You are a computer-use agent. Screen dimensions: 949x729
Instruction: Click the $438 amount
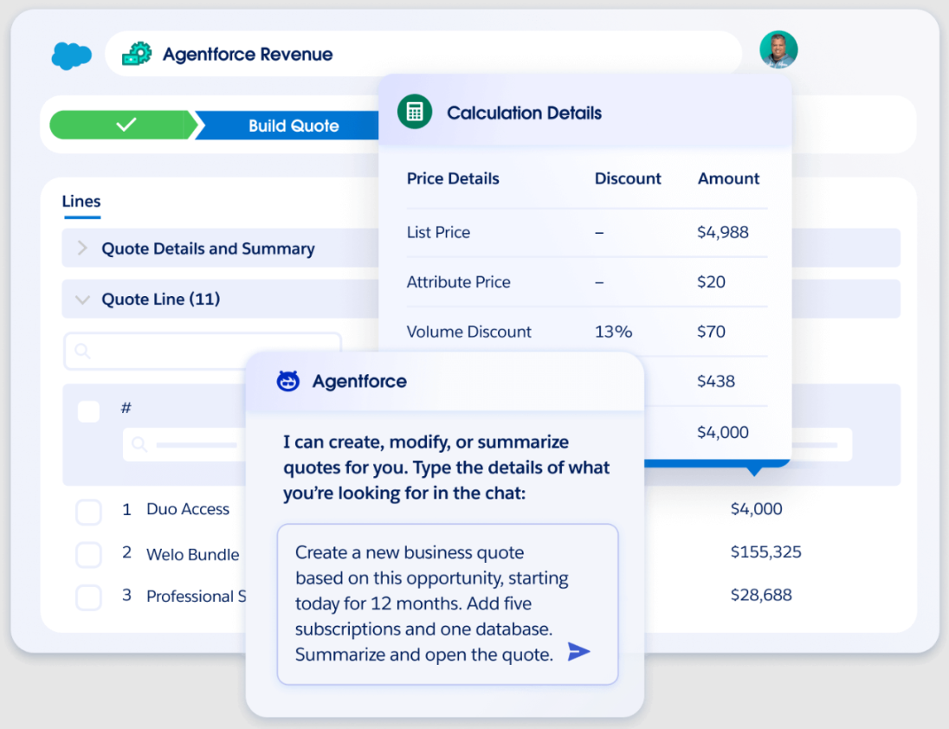point(716,381)
